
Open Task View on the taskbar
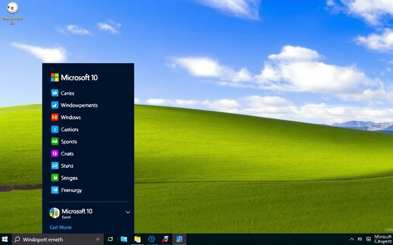point(110,239)
